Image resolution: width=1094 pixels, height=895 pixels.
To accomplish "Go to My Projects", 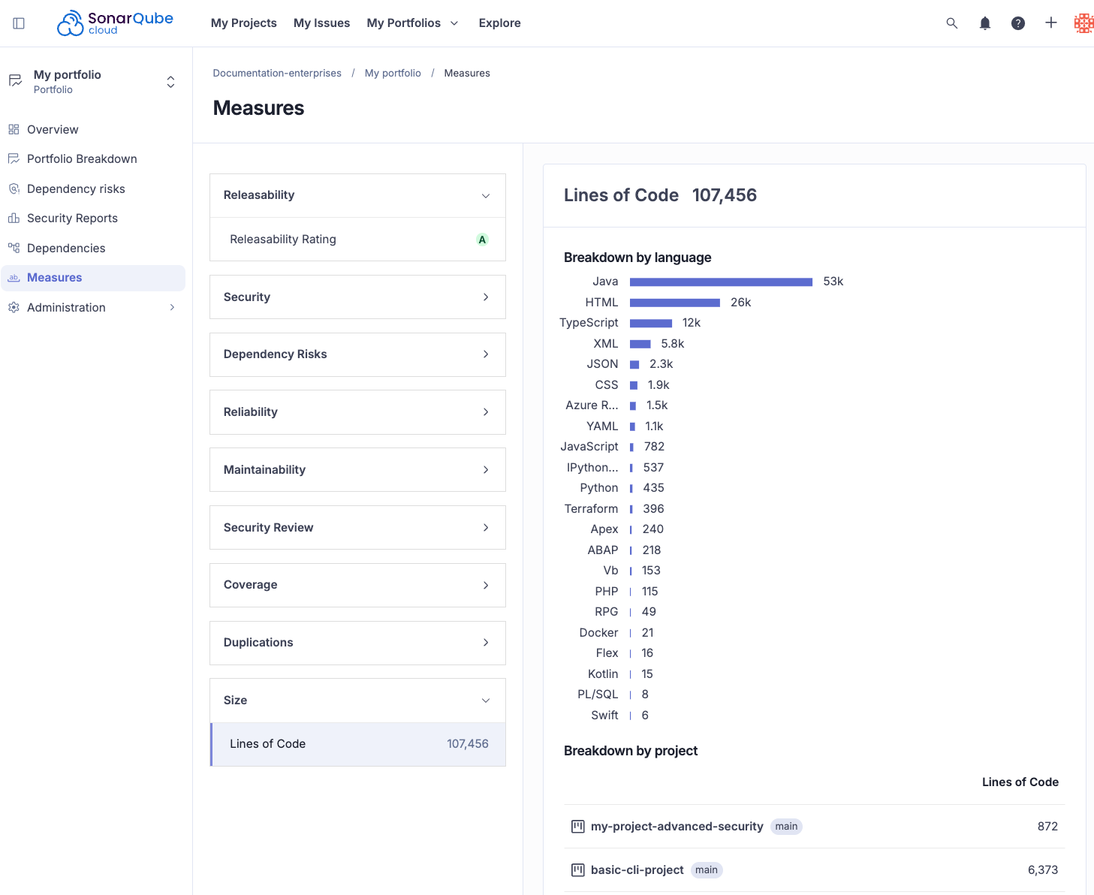I will point(244,23).
